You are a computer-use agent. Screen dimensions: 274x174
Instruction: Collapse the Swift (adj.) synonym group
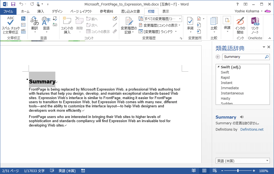[218, 67]
